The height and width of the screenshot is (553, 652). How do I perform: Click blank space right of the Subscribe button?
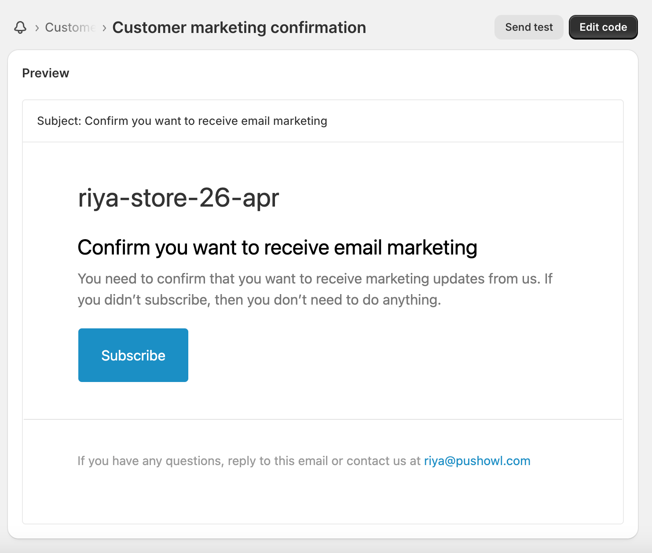tap(352, 355)
